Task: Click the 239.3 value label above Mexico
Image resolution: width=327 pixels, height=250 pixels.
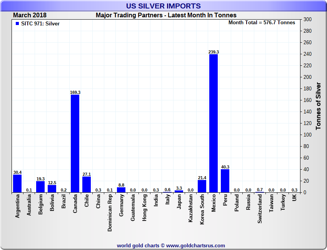Action: coord(214,52)
